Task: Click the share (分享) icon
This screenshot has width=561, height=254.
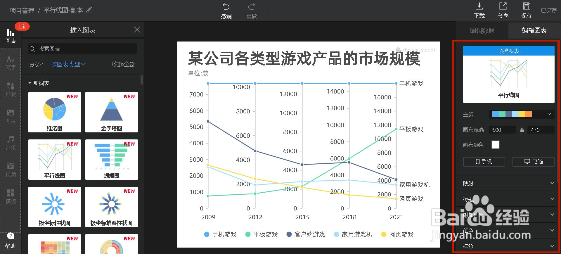Action: coord(503,6)
